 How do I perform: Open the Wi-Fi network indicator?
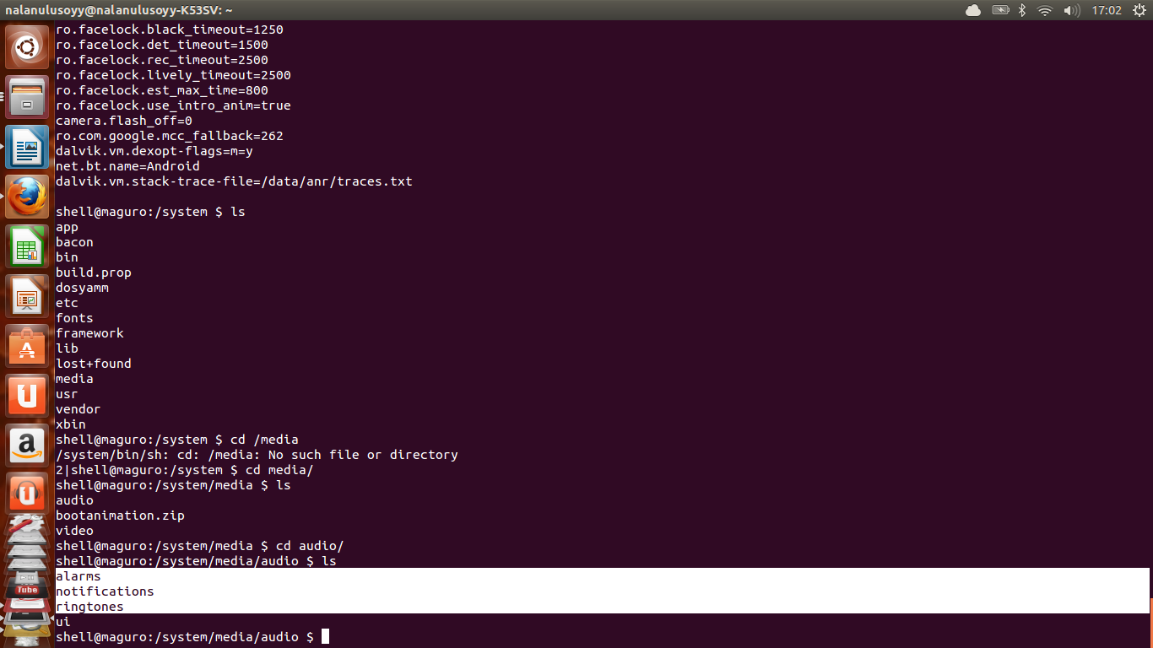[1045, 10]
